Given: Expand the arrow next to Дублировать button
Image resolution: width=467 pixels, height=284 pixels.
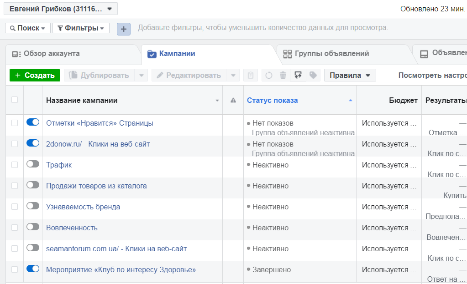Looking at the screenshot, I should click(142, 75).
